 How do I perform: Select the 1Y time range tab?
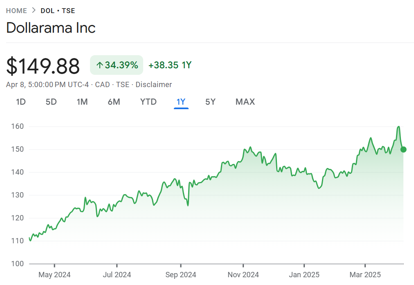point(181,102)
